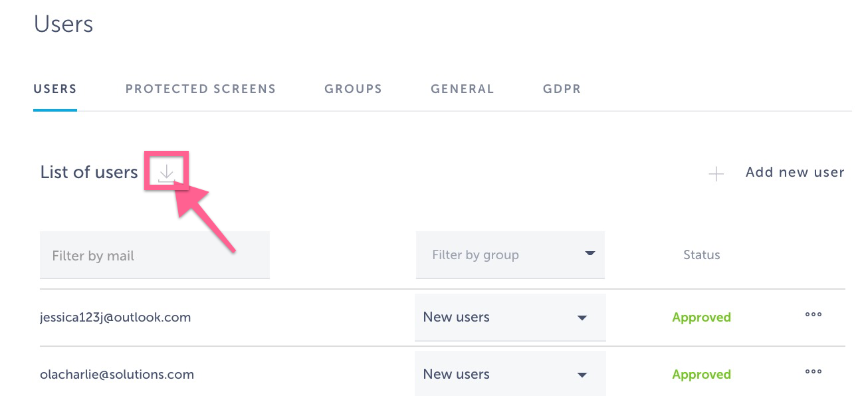Open the GROUPS tab

(353, 88)
